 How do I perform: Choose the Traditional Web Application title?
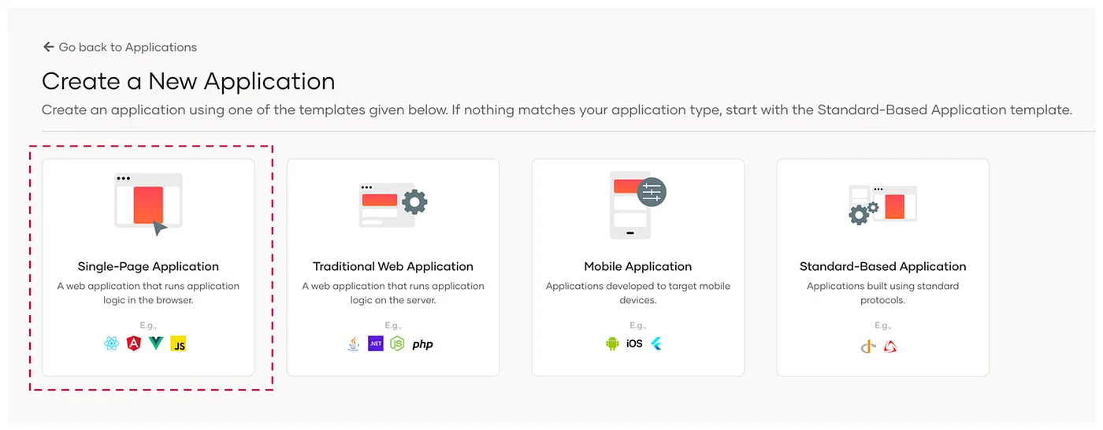393,266
